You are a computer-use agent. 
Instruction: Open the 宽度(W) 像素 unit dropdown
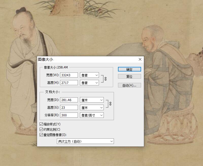click(x=90, y=75)
